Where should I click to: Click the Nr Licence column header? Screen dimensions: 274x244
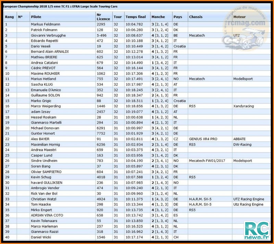pyautogui.click(x=103, y=17)
